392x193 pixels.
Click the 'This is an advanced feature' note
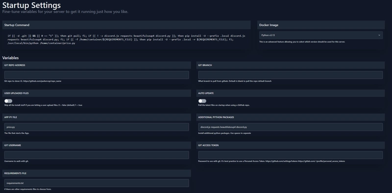302,42
